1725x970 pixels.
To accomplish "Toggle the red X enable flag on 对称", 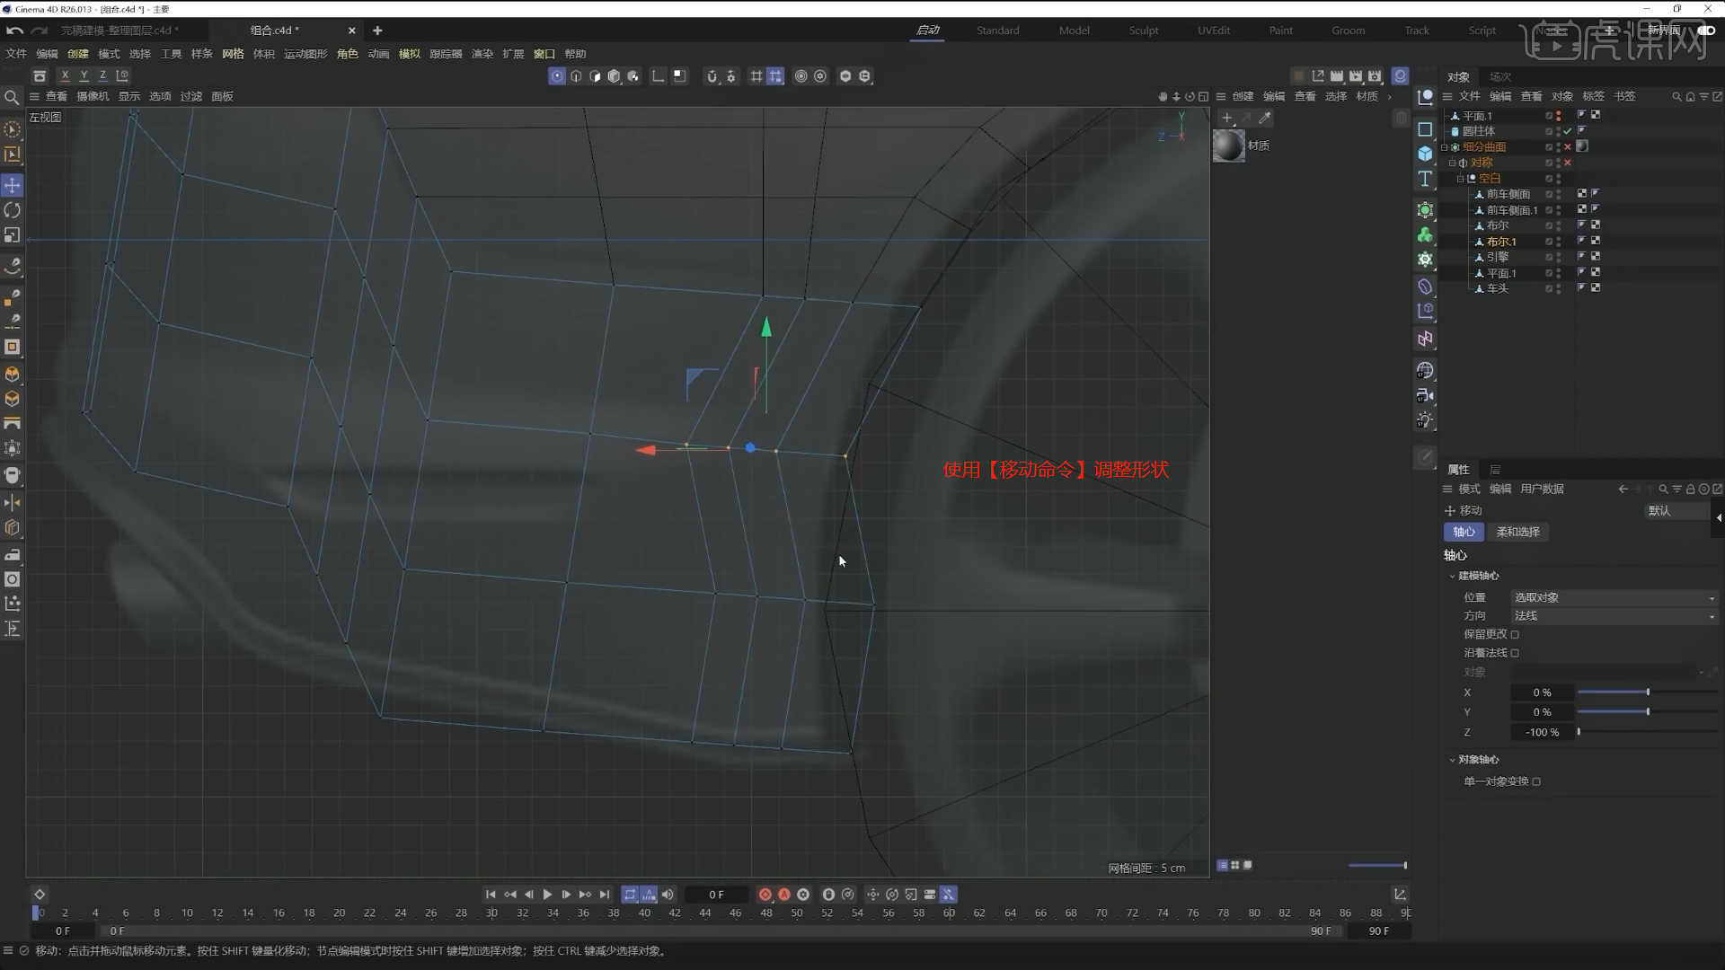I will point(1568,163).
